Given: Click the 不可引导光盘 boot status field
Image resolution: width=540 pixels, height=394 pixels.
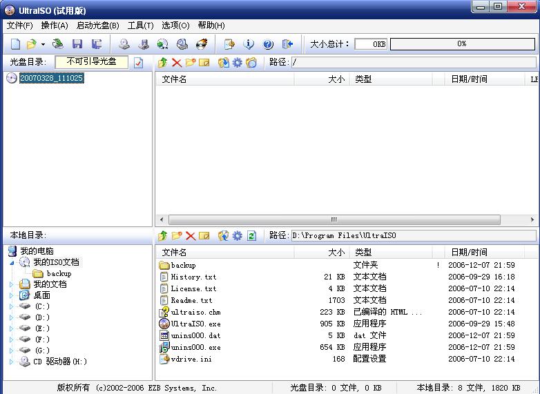Looking at the screenshot, I should [x=92, y=62].
